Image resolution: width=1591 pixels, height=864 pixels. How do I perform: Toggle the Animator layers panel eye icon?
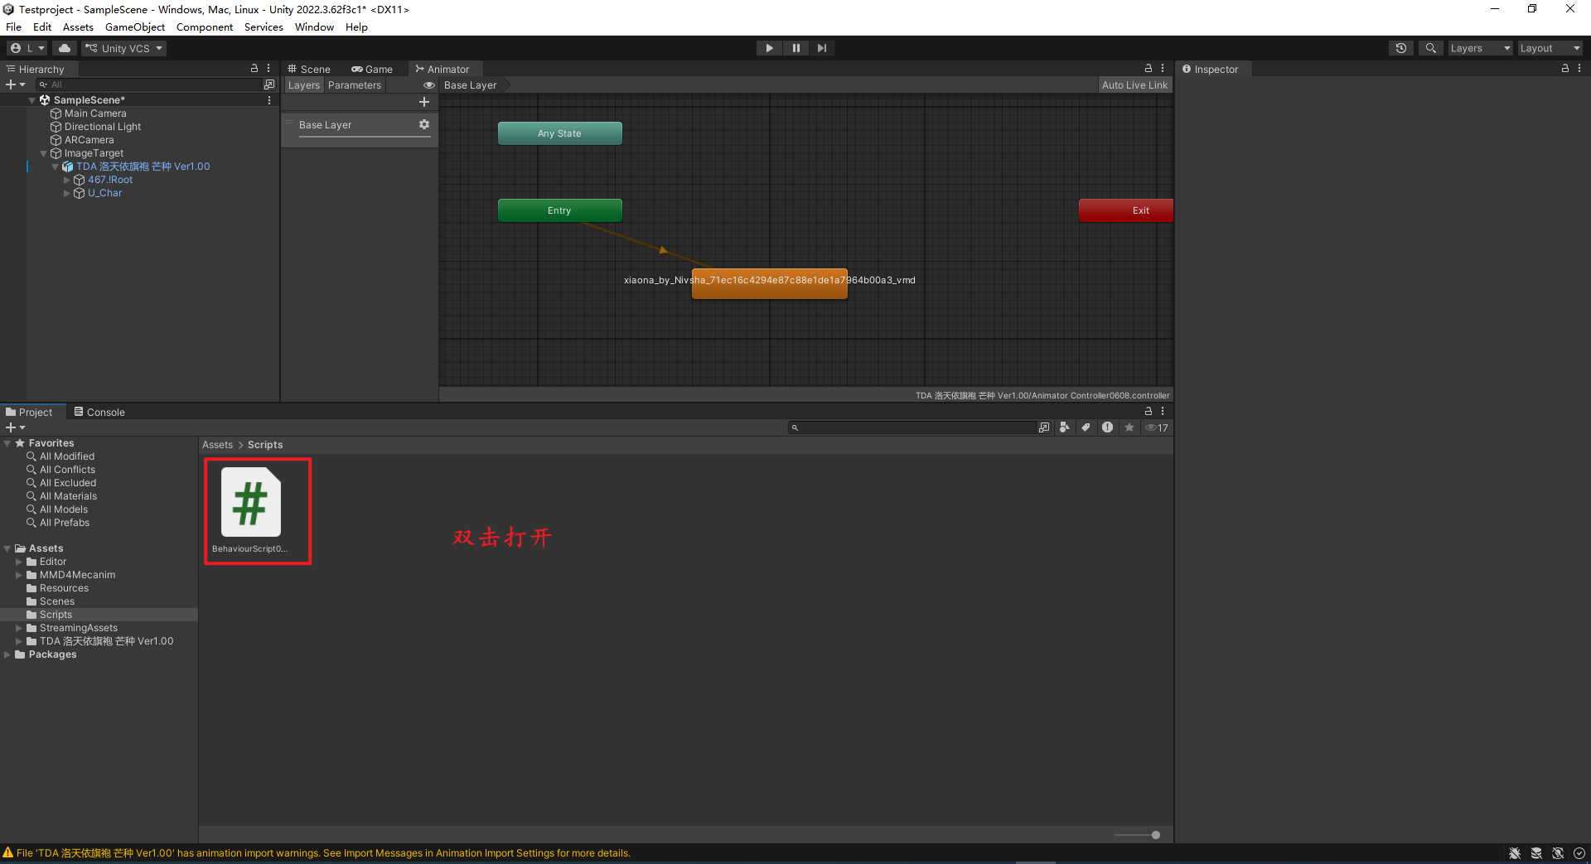coord(429,85)
